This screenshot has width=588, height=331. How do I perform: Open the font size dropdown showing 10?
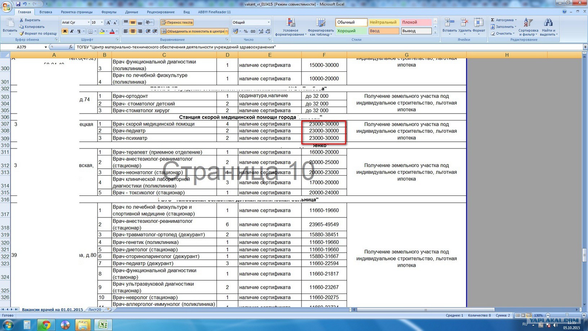[x=102, y=22]
